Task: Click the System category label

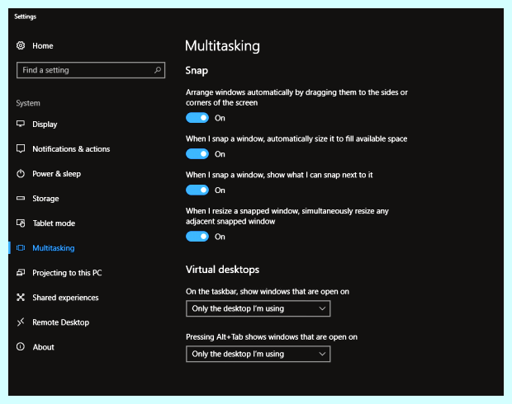Action: (x=28, y=103)
